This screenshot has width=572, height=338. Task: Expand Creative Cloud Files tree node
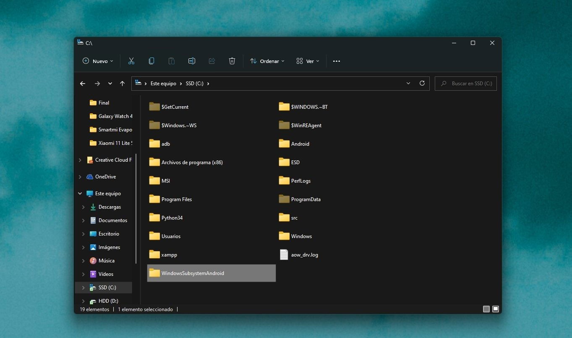80,160
